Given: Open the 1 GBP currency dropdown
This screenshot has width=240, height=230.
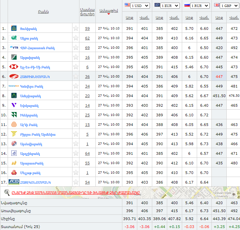Looking at the screenshot, I should pos(229,6).
